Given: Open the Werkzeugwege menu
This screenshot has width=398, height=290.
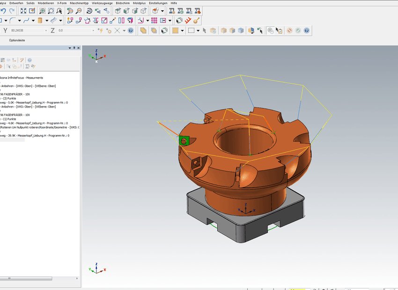Looking at the screenshot, I should point(102,3).
